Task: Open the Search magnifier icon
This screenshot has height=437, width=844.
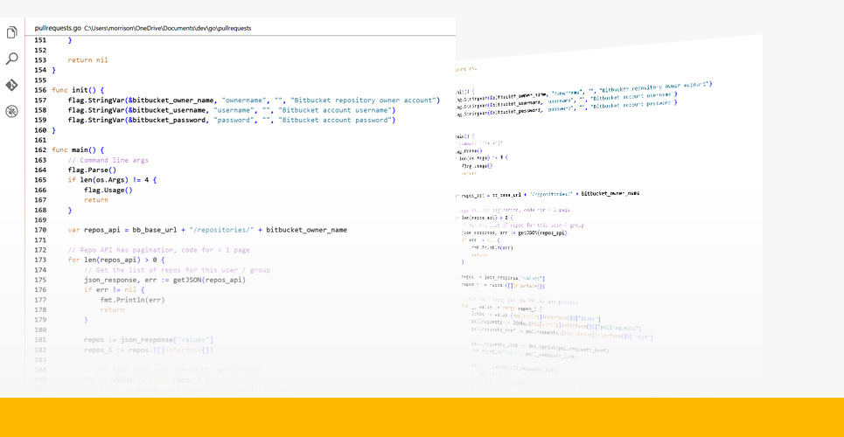Action: click(x=12, y=59)
